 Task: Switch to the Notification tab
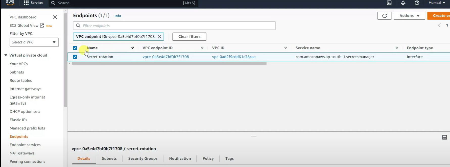click(x=180, y=159)
